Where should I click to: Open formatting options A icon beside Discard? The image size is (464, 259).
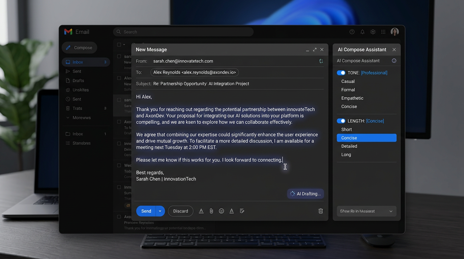coord(201,211)
